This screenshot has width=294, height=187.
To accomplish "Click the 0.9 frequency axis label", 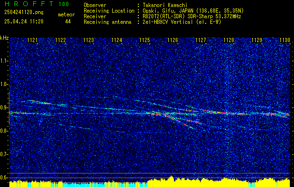I will 3,108.
